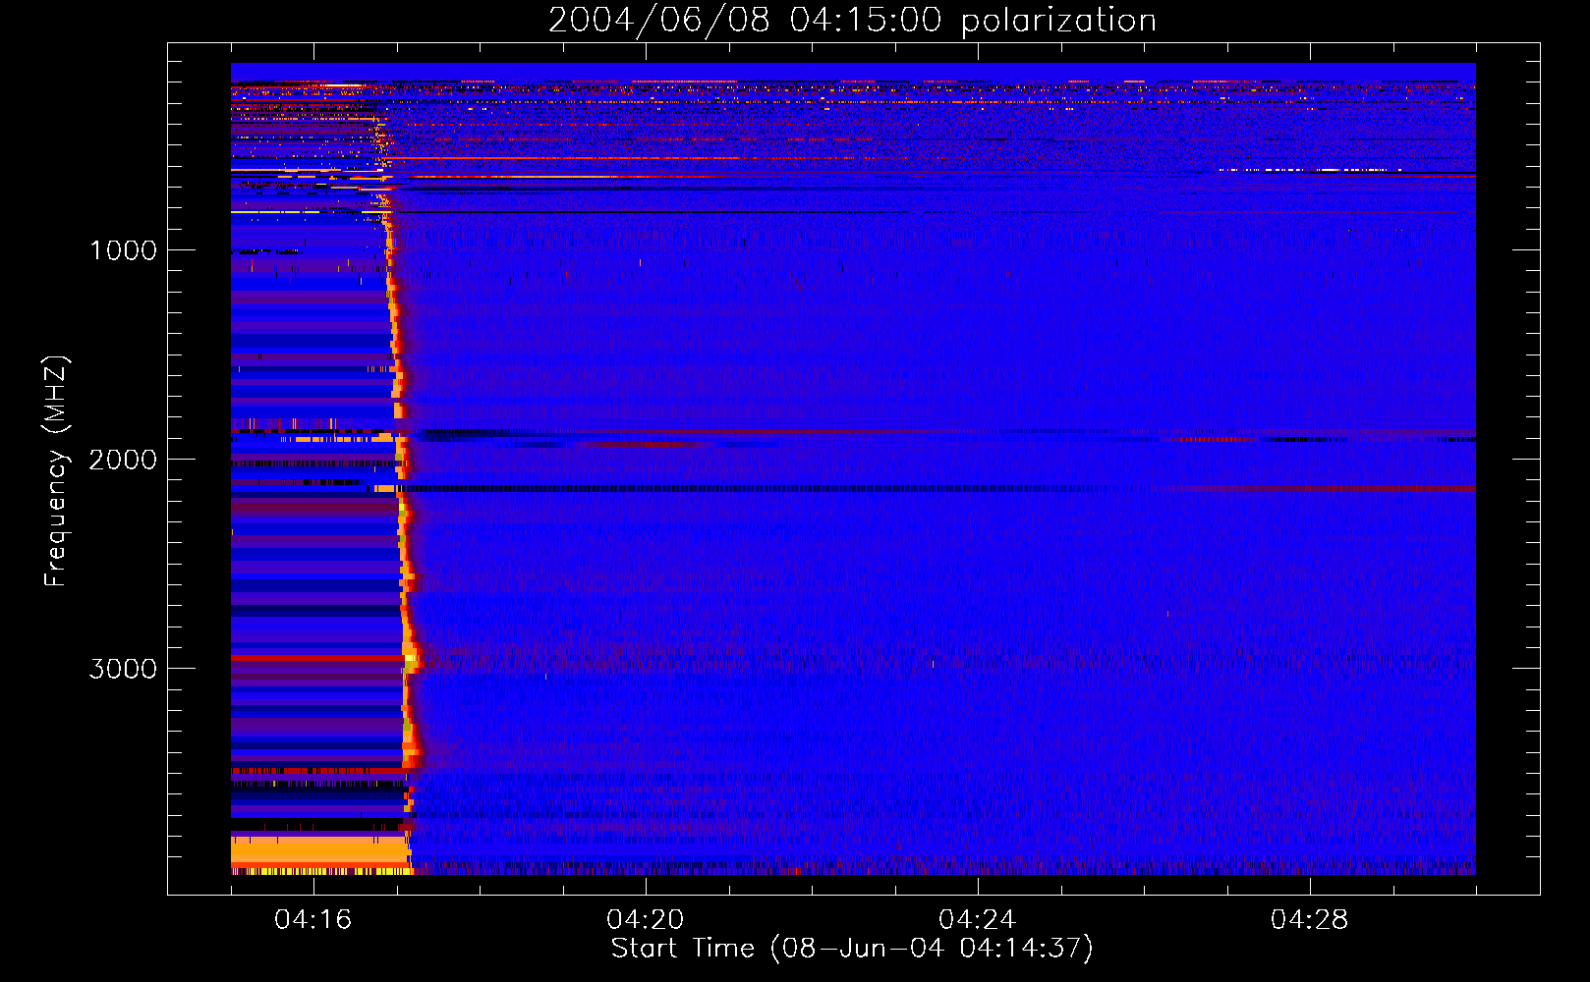Click the 04:20 time tick label
This screenshot has height=982, width=1590.
click(646, 920)
